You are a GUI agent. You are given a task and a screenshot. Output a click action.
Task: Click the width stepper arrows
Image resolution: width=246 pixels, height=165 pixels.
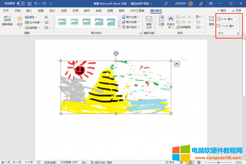pyautogui.click(x=236, y=26)
